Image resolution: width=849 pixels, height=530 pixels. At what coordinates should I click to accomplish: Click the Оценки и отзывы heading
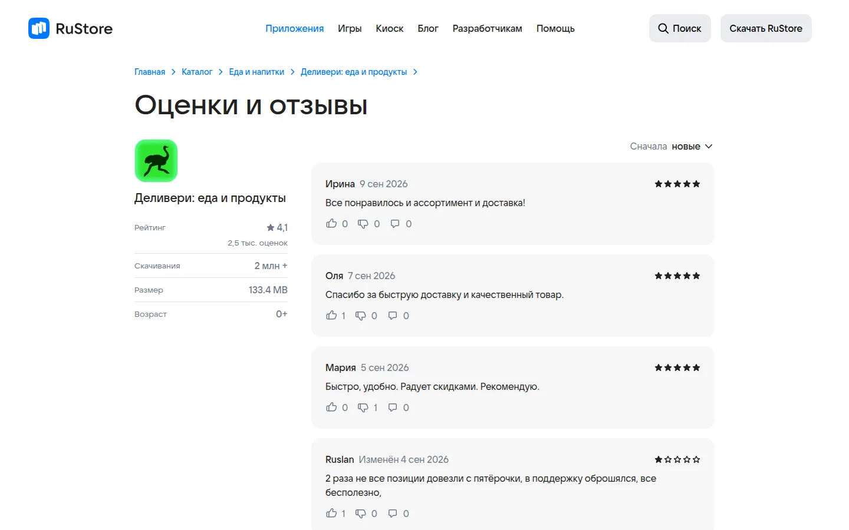(x=251, y=105)
